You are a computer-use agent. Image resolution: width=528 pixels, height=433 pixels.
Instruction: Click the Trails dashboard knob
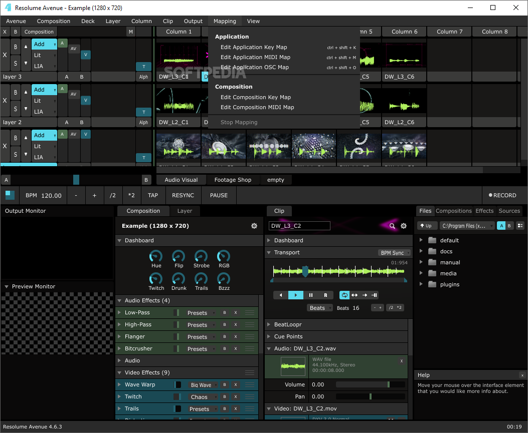point(201,279)
